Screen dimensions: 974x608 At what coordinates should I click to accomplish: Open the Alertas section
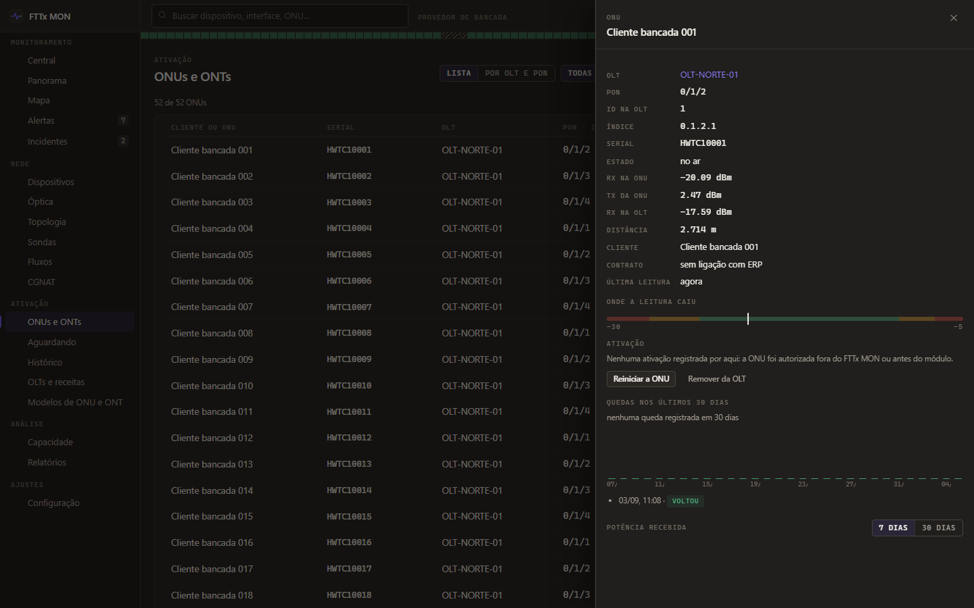click(70, 121)
